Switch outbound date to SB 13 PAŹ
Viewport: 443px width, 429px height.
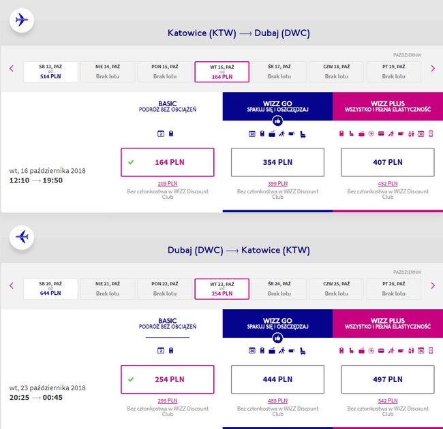[50, 71]
